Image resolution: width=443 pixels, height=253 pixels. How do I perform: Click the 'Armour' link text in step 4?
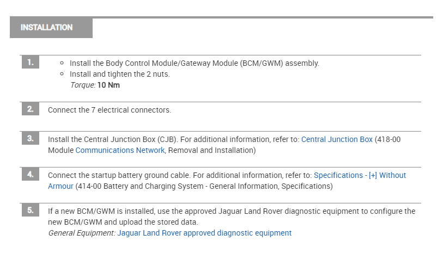[x=60, y=186]
